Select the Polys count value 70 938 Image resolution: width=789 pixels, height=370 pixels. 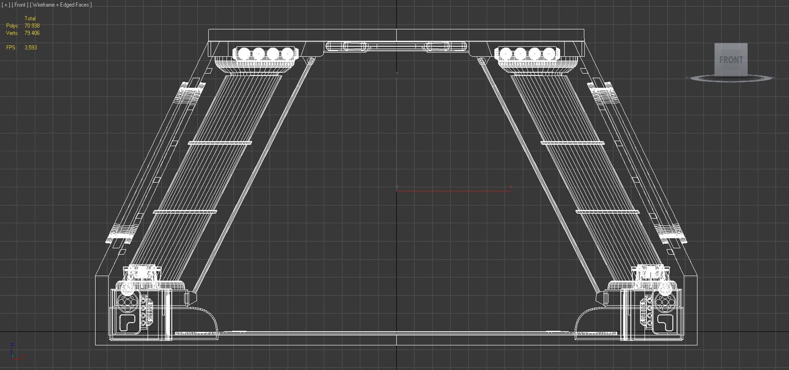32,25
